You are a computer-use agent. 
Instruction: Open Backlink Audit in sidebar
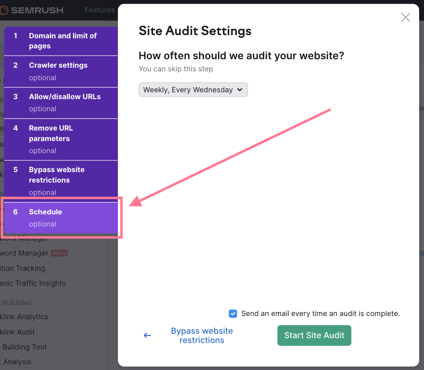coord(18,332)
